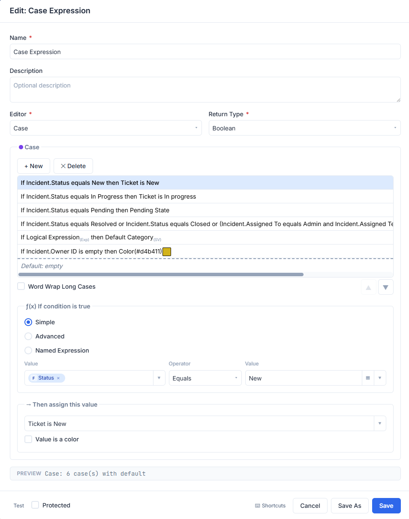
Task: Remove the Status field chip with its x
Action: 58,378
